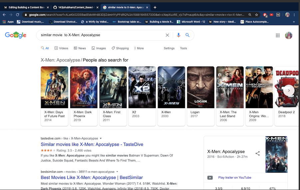The width and height of the screenshot is (300, 190).
Task: Open Google account avatar on page
Action: click(289, 35)
